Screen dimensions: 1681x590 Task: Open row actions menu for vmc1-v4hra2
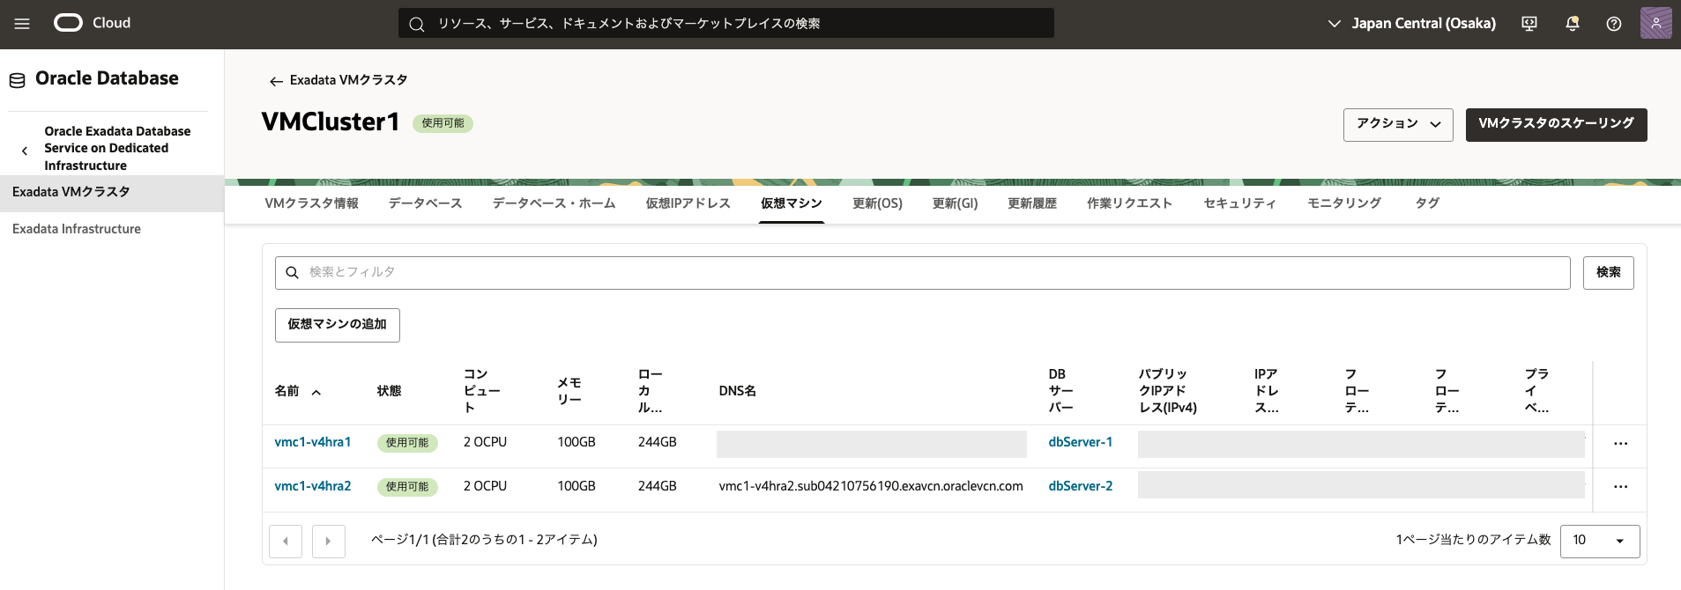click(1620, 487)
